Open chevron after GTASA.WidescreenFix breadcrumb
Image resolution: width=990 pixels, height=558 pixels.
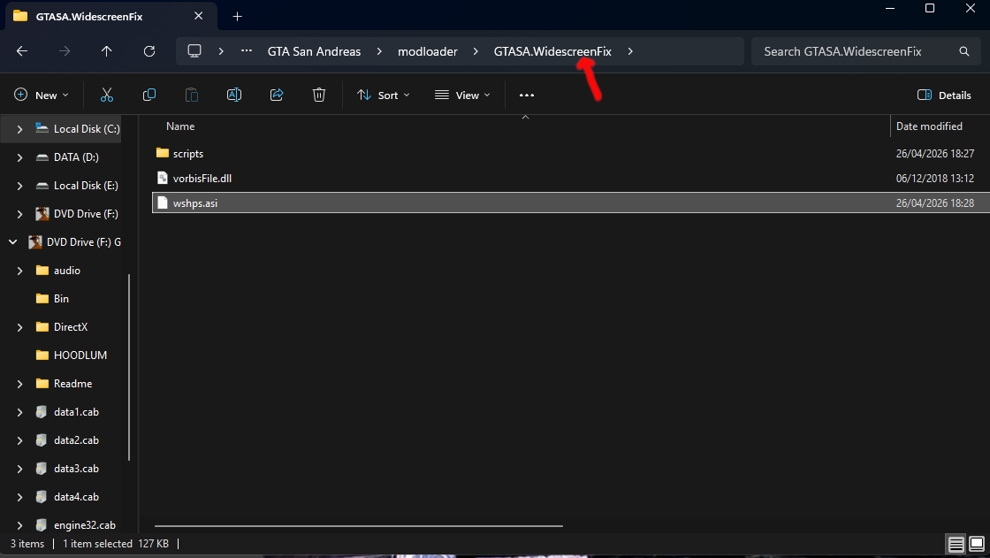[630, 51]
